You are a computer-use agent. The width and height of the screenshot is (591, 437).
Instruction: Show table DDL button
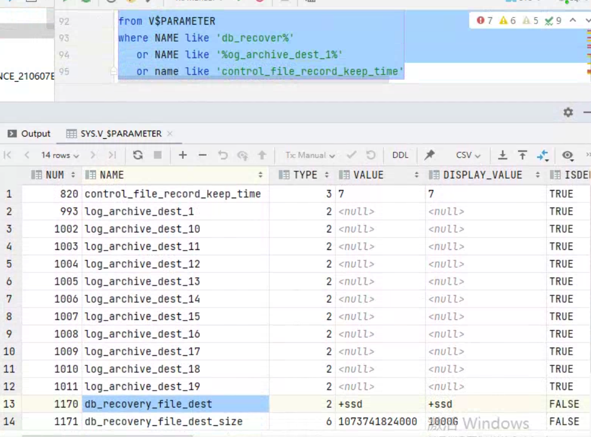coord(400,155)
